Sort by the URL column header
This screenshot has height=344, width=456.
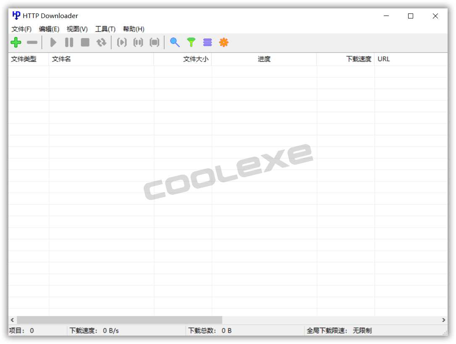[x=411, y=59]
